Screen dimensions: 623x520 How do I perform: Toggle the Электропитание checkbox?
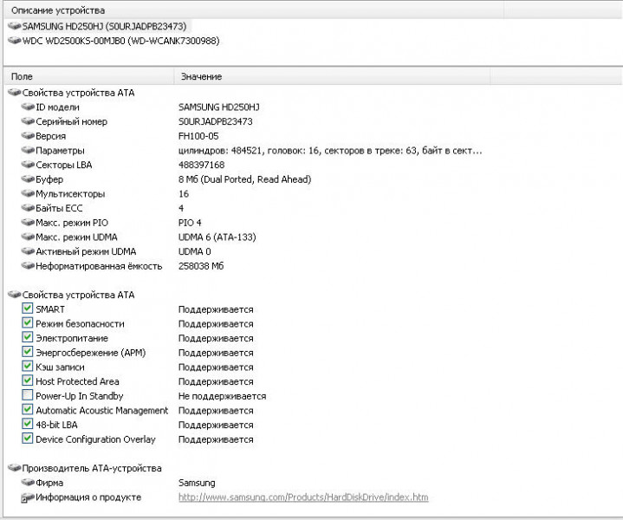(x=27, y=337)
